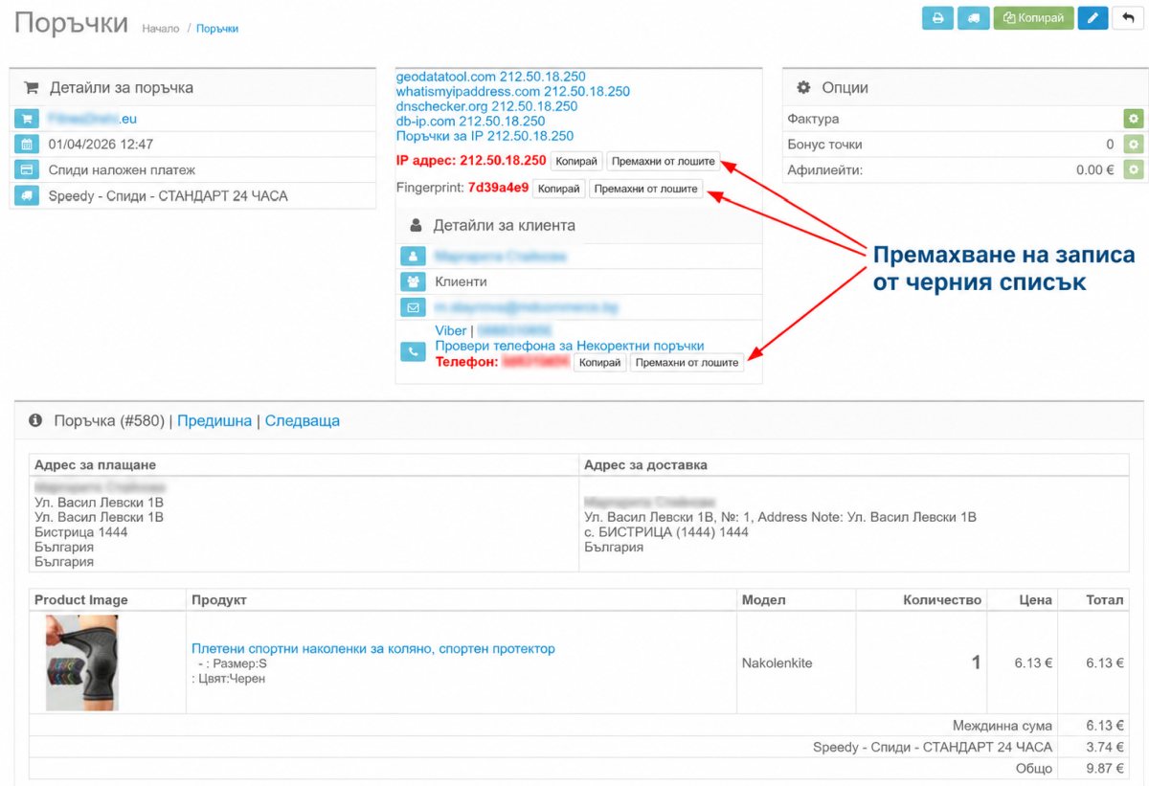The height and width of the screenshot is (786, 1149).
Task: Click the Бонус точки label
Action: [824, 145]
